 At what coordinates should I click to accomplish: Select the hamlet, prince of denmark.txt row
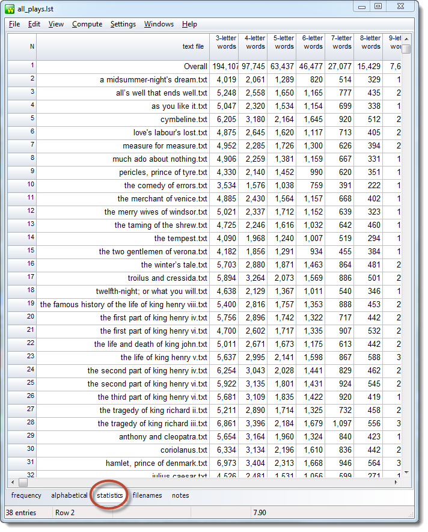pyautogui.click(x=156, y=463)
